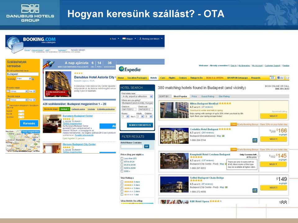
Task: Click the map flag icon for Corinthia Hotel
Action: (x=223, y=136)
